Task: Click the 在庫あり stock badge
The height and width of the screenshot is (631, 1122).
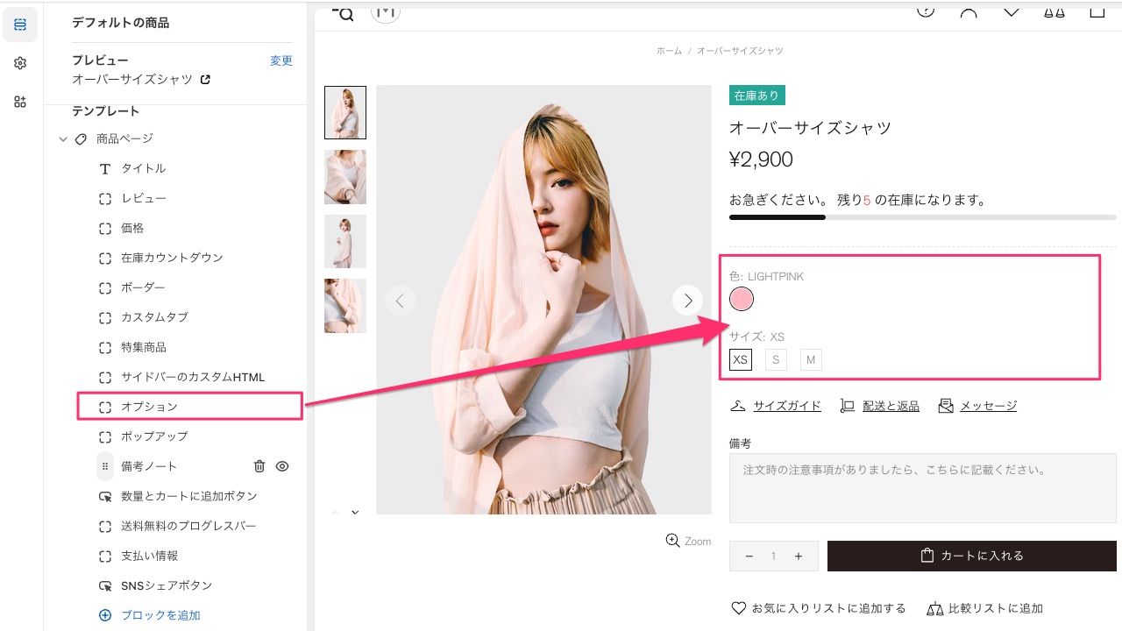Action: [756, 96]
